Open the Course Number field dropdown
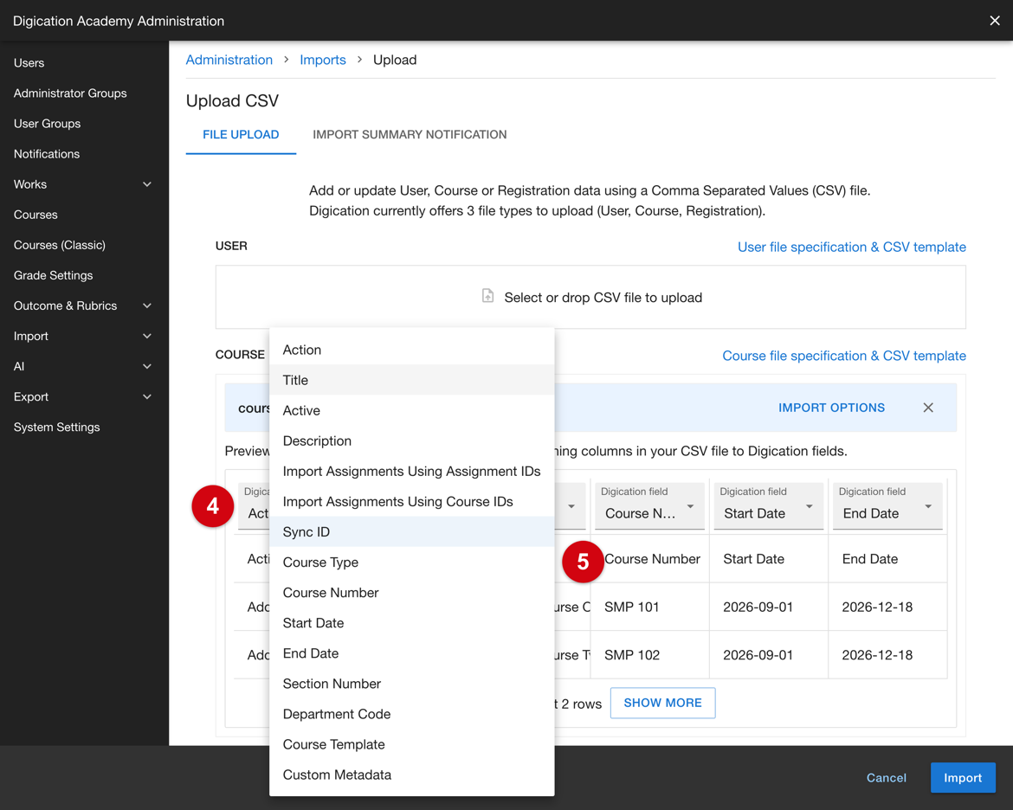 [649, 505]
